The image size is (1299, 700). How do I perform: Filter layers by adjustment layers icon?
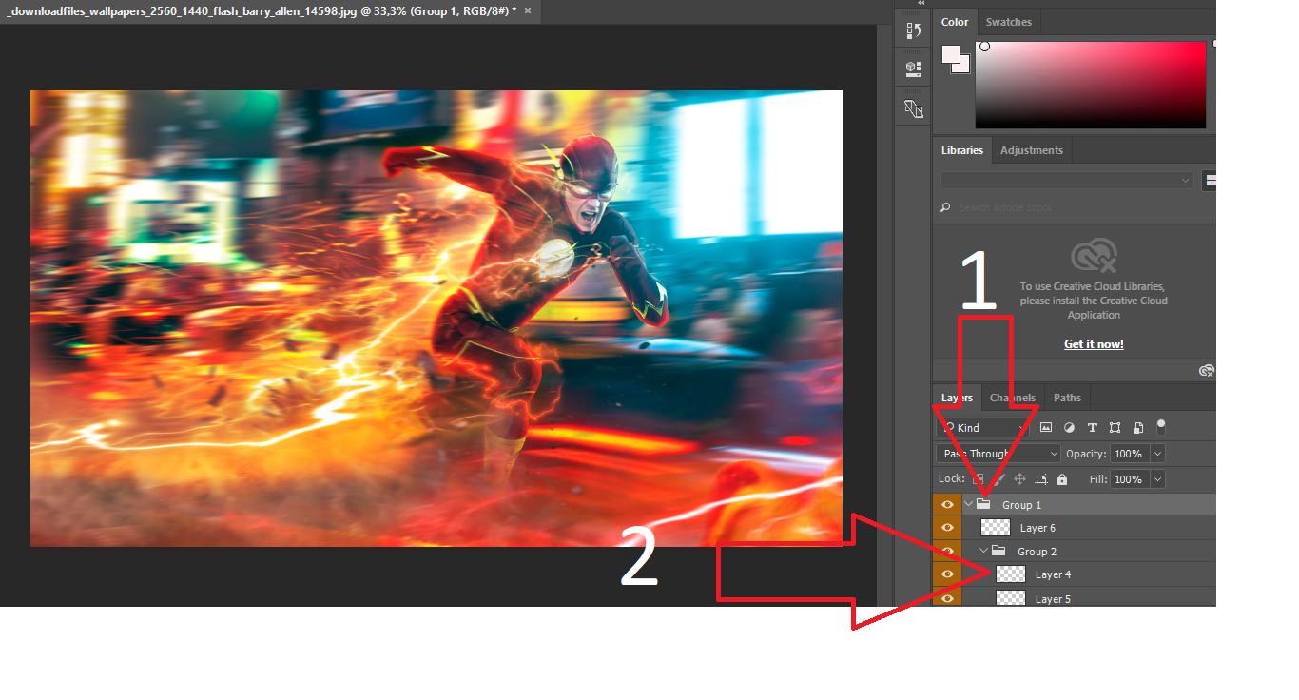[1069, 428]
